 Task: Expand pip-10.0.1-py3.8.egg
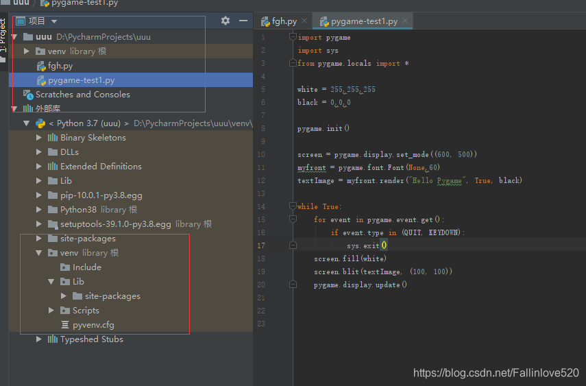pos(39,195)
